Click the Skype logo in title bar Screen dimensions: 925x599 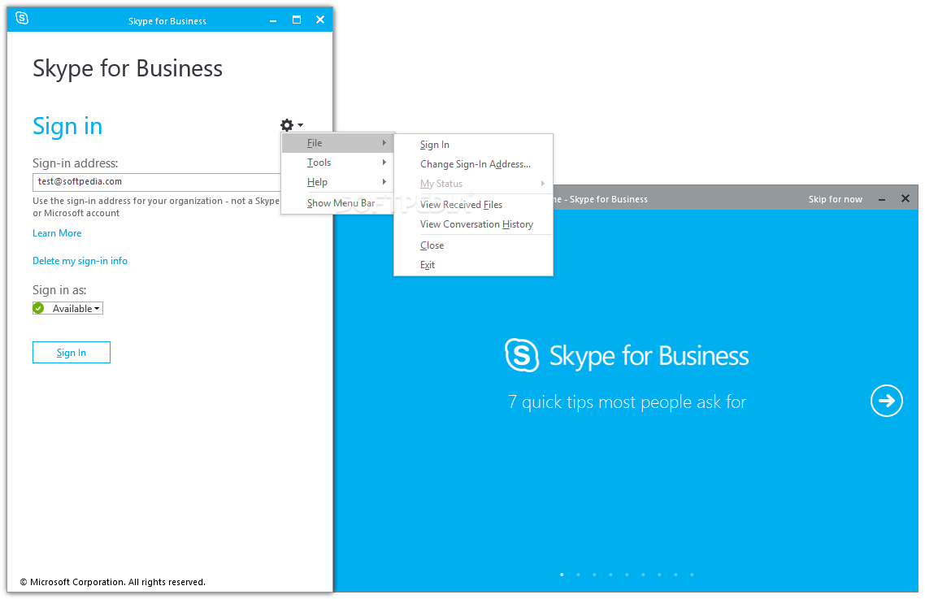[x=22, y=19]
